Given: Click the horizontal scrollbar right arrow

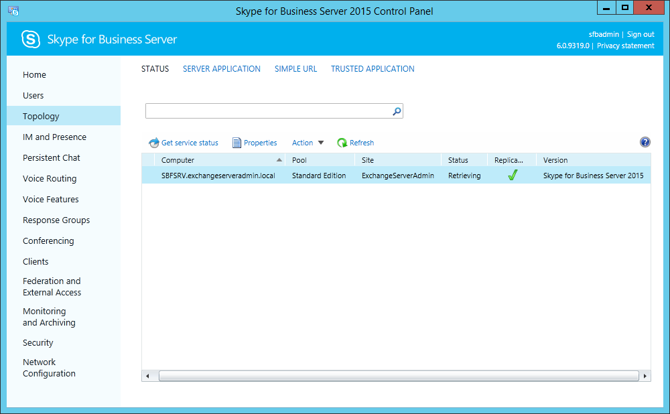Looking at the screenshot, I should click(x=645, y=376).
